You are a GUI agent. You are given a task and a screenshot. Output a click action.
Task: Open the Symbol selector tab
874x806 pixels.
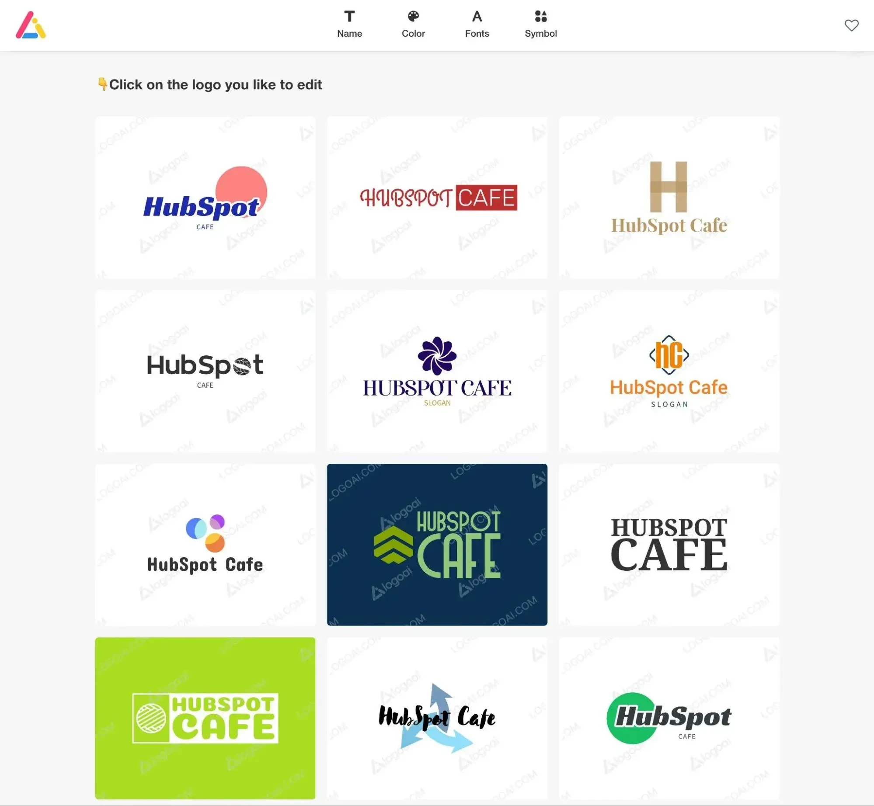[x=540, y=24]
